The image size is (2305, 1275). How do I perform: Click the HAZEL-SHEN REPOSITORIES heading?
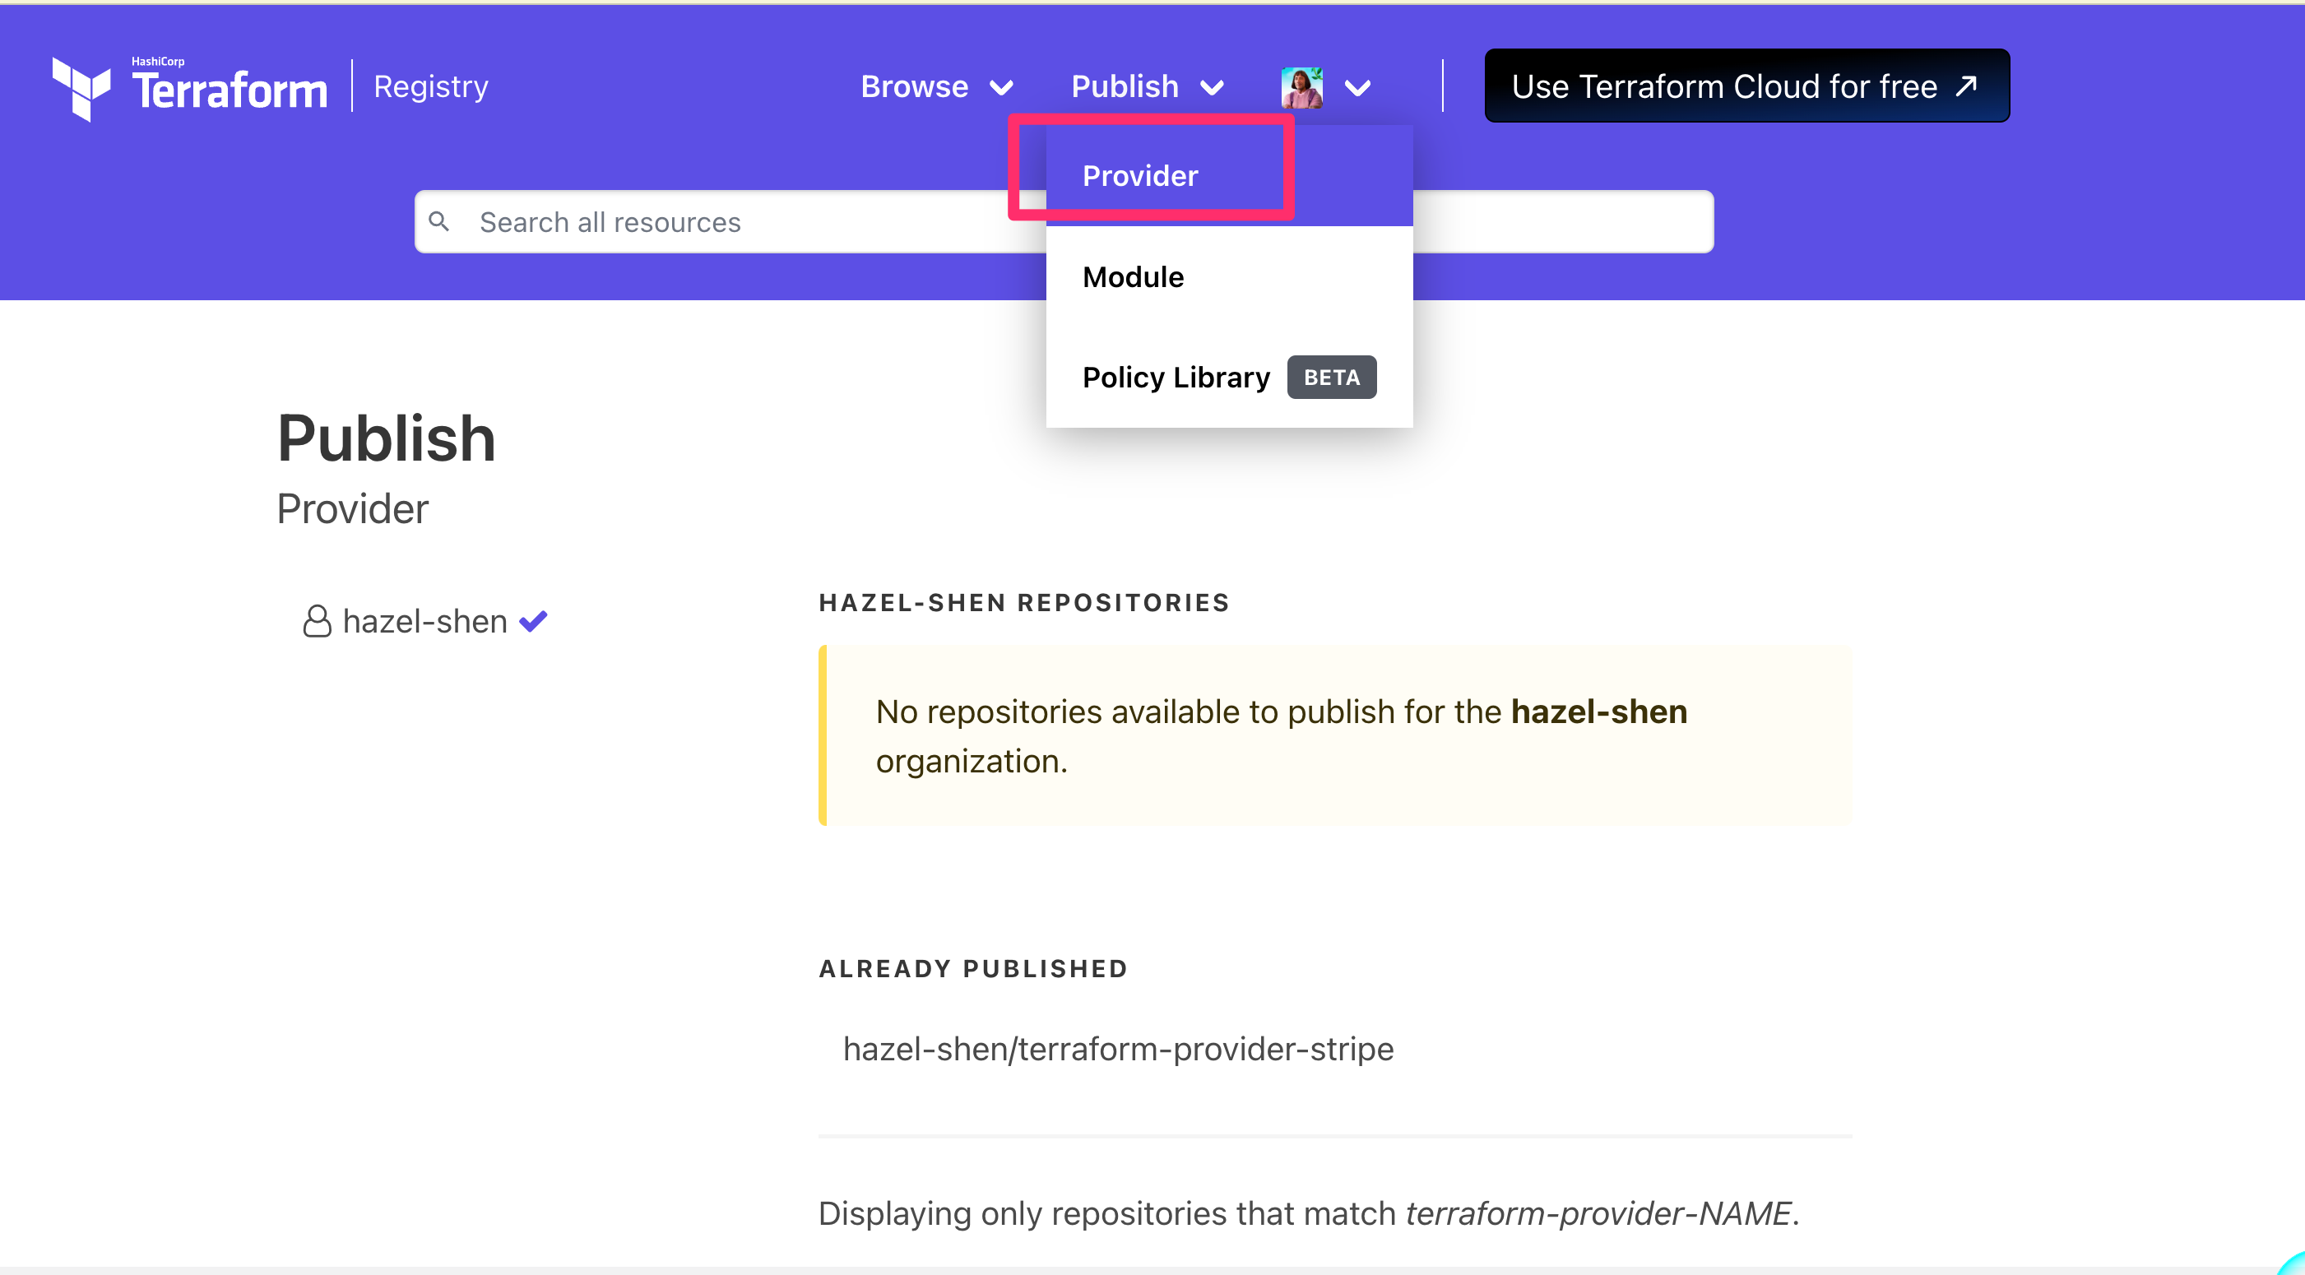(1023, 602)
